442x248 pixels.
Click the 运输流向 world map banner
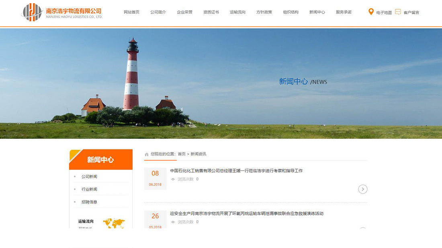coord(101,222)
